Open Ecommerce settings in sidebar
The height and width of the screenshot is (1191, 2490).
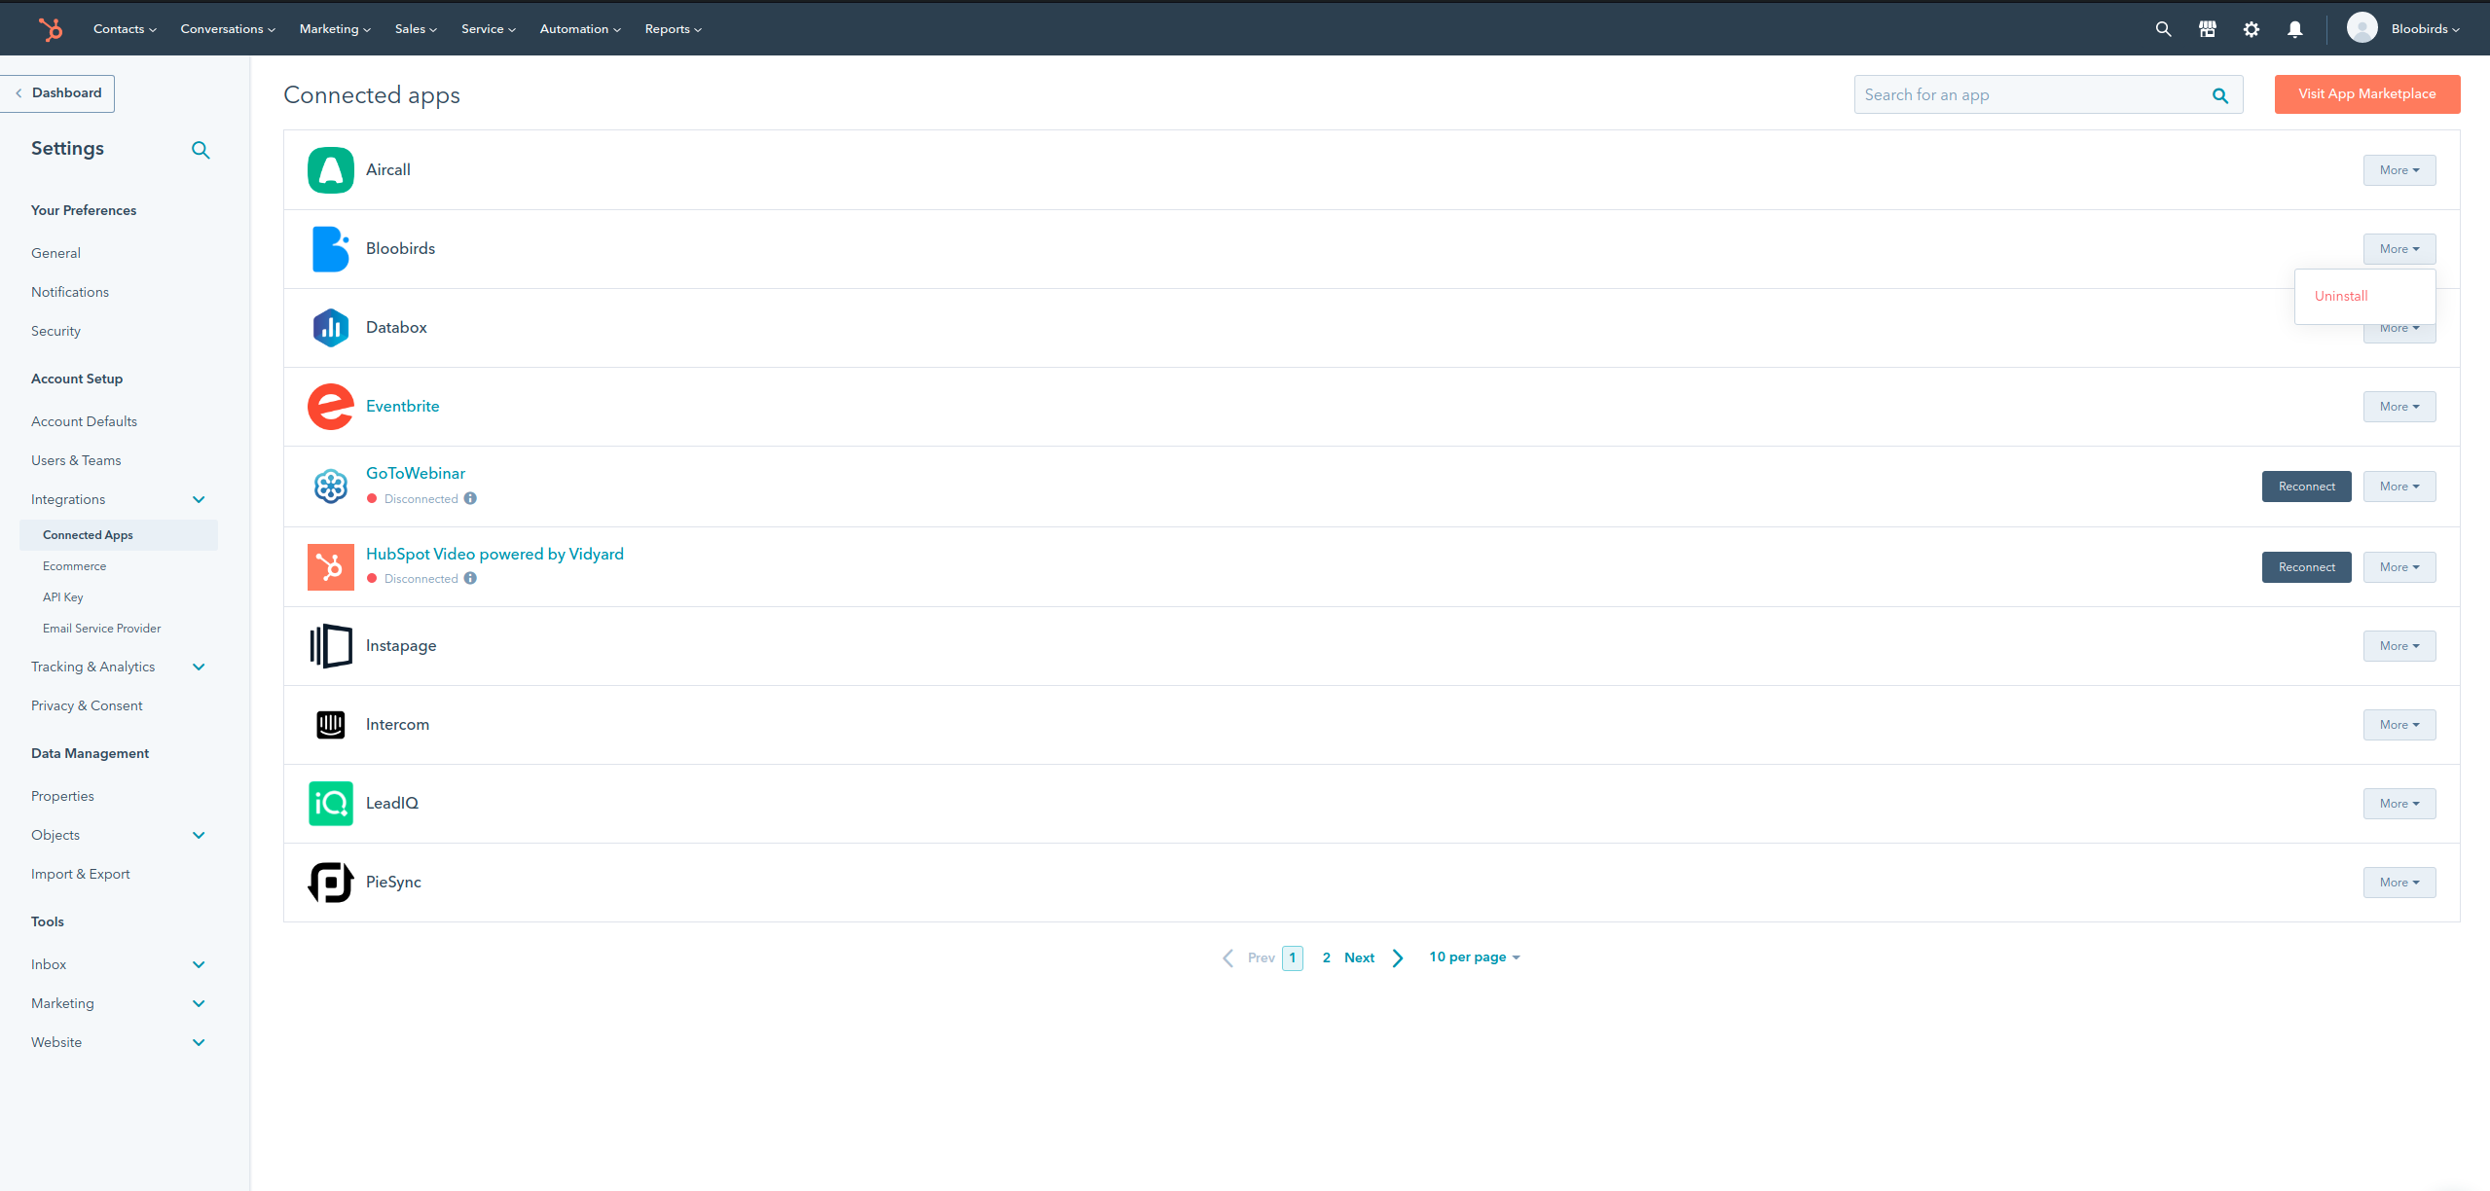pos(74,566)
